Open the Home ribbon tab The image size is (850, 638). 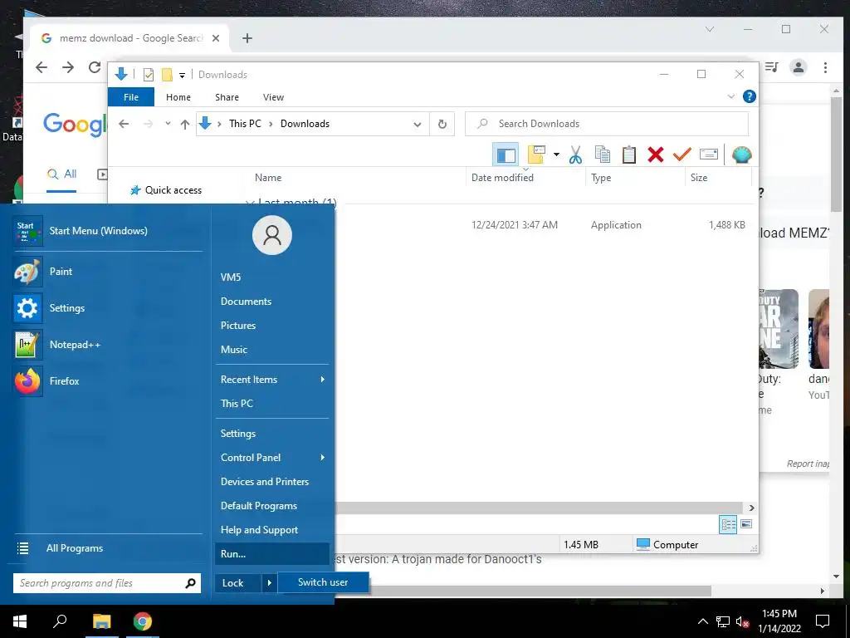178,97
